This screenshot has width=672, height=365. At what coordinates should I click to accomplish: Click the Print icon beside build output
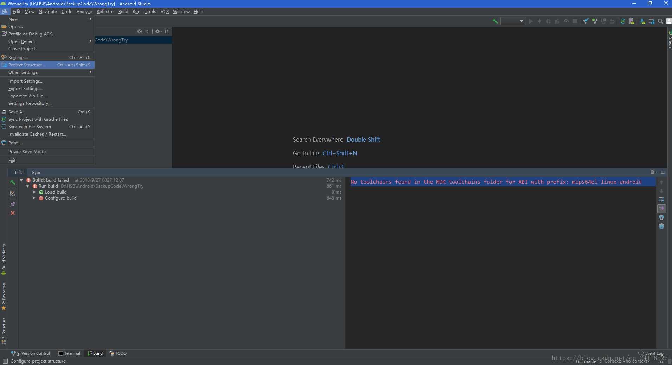(661, 217)
